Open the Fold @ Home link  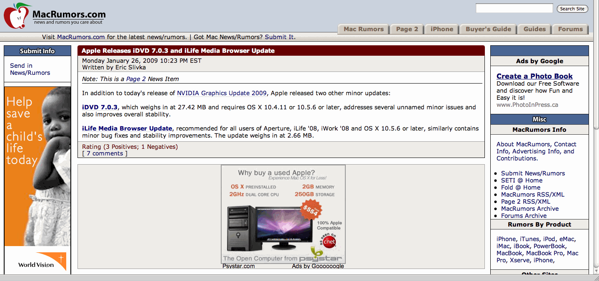tap(521, 187)
